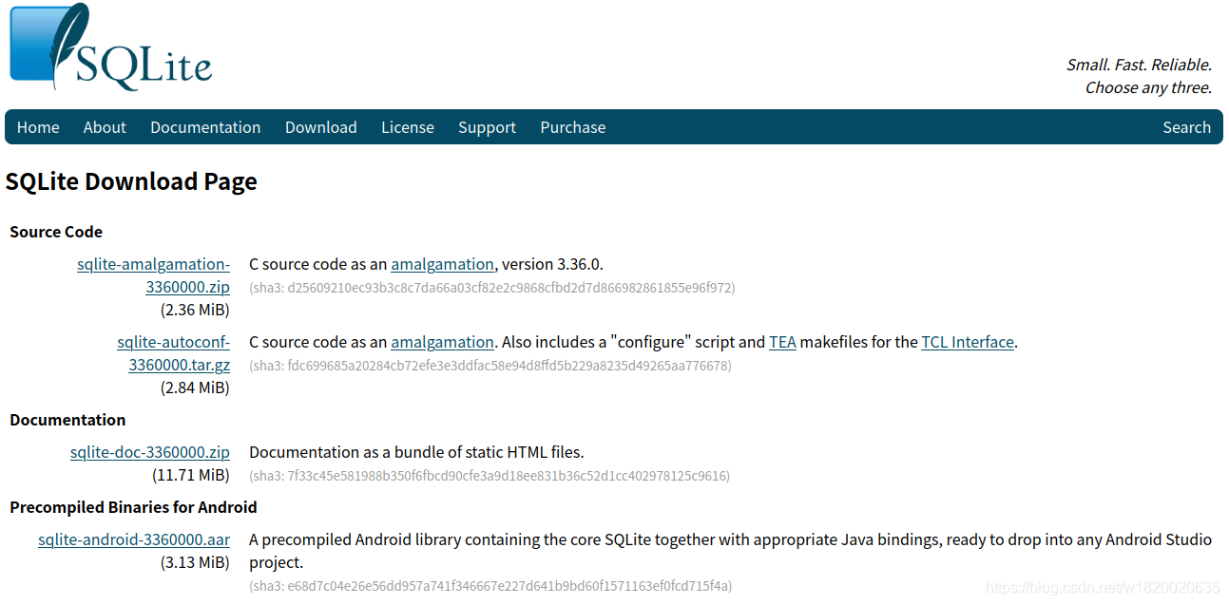The height and width of the screenshot is (605, 1229).
Task: Click Precompiled Binaries for Android heading
Action: 133,507
